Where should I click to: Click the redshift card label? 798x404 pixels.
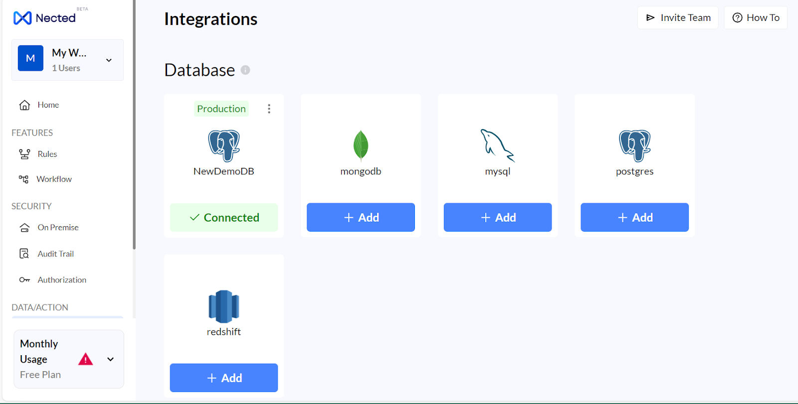(x=224, y=332)
